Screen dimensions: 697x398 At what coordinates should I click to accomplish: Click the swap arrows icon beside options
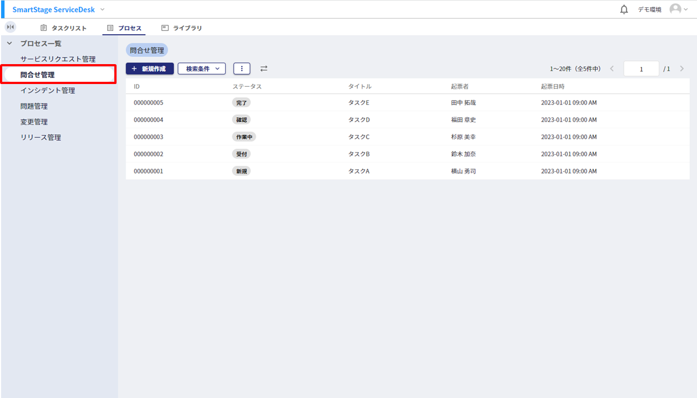click(x=264, y=69)
